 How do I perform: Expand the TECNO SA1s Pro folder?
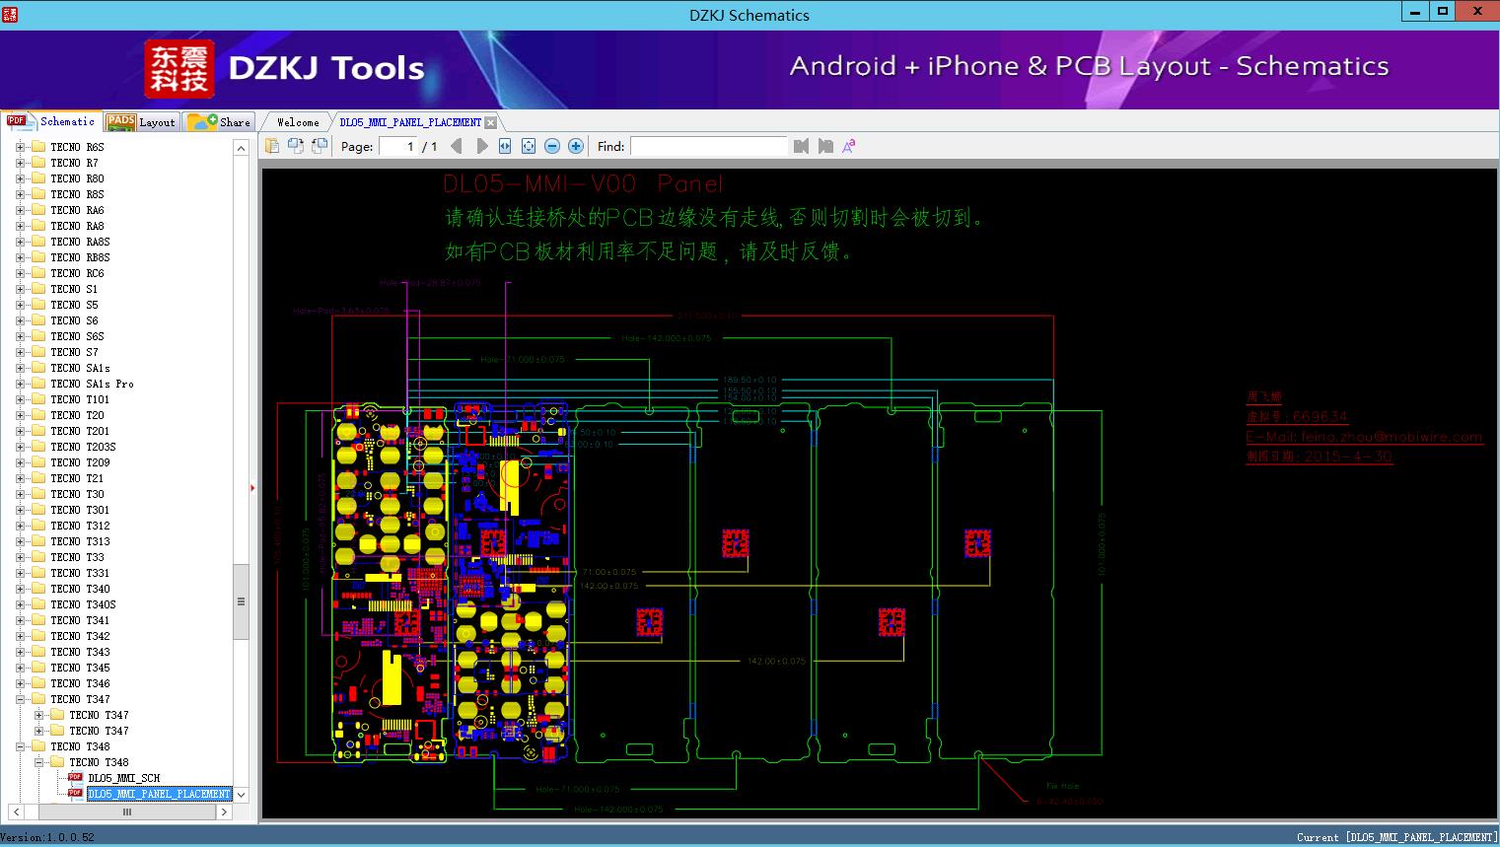pos(21,384)
